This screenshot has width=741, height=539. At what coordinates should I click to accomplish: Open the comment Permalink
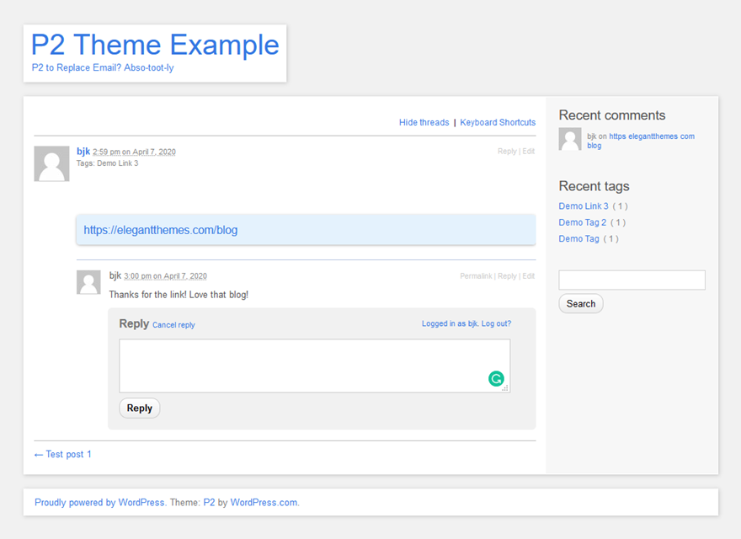click(476, 276)
